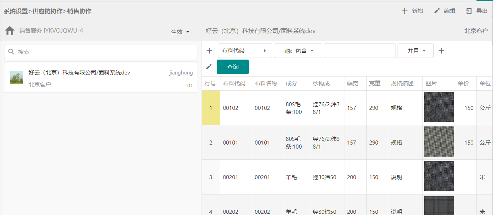The width and height of the screenshot is (493, 215).
Task: Open the 布料代码 field selector
Action: tap(245, 51)
